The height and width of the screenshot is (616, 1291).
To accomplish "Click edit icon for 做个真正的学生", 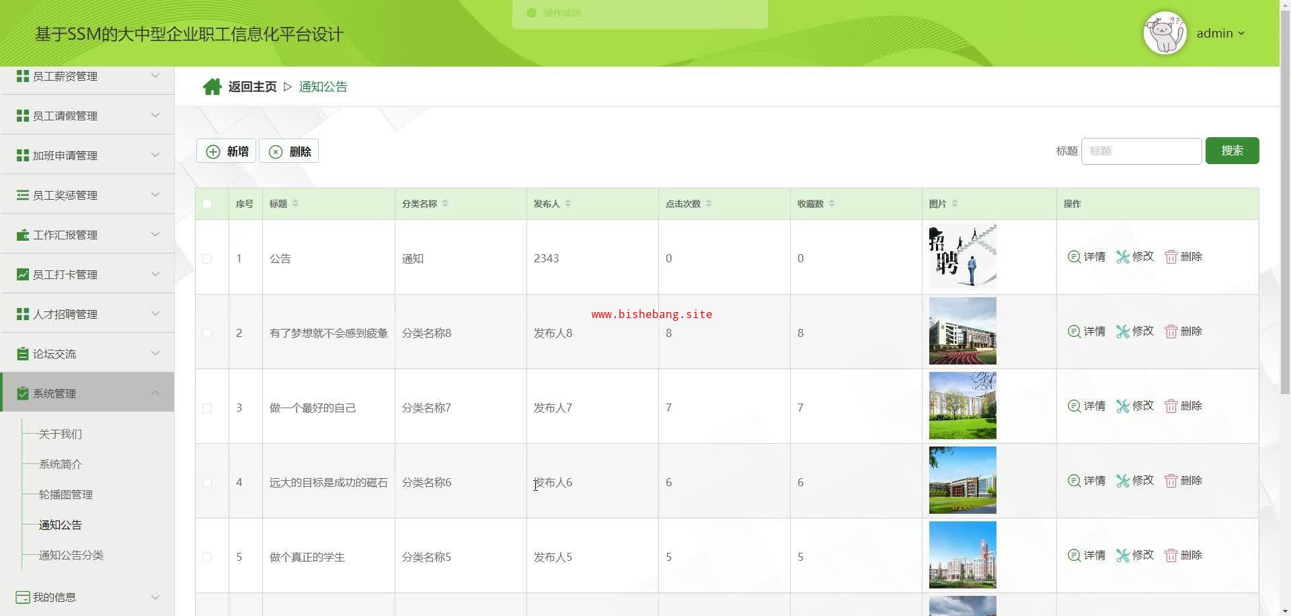I will click(x=1122, y=555).
